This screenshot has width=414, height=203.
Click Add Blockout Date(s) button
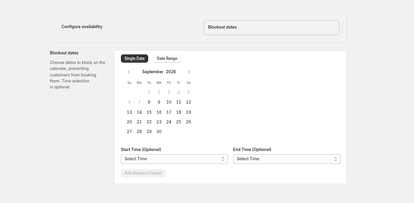(x=143, y=173)
